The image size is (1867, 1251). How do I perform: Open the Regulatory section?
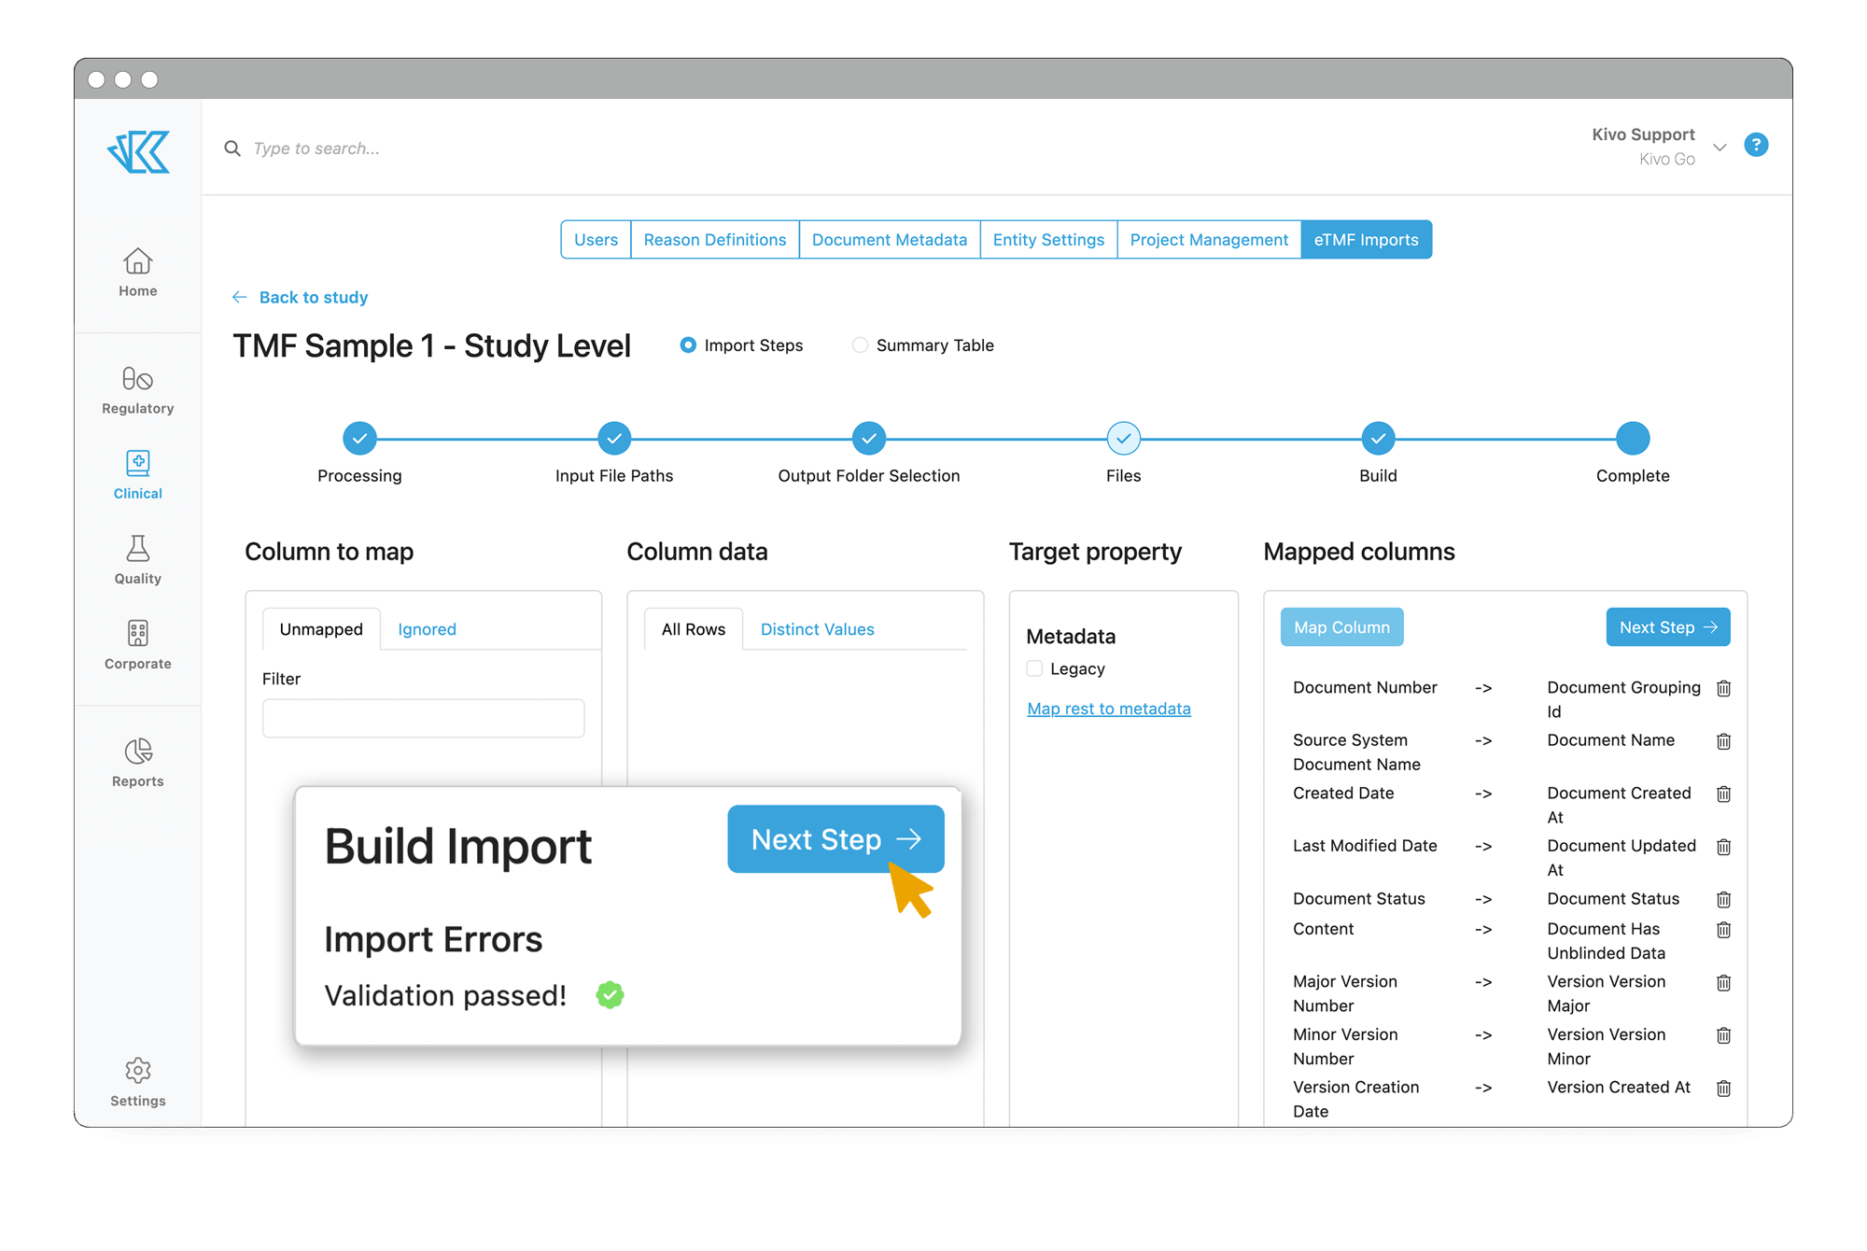pos(138,390)
